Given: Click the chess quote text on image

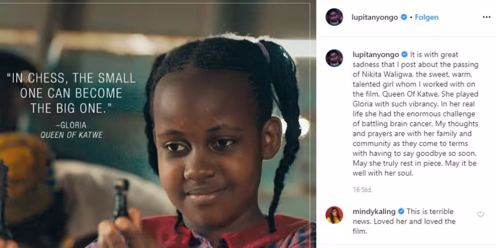Looking at the screenshot, I should point(72,93).
